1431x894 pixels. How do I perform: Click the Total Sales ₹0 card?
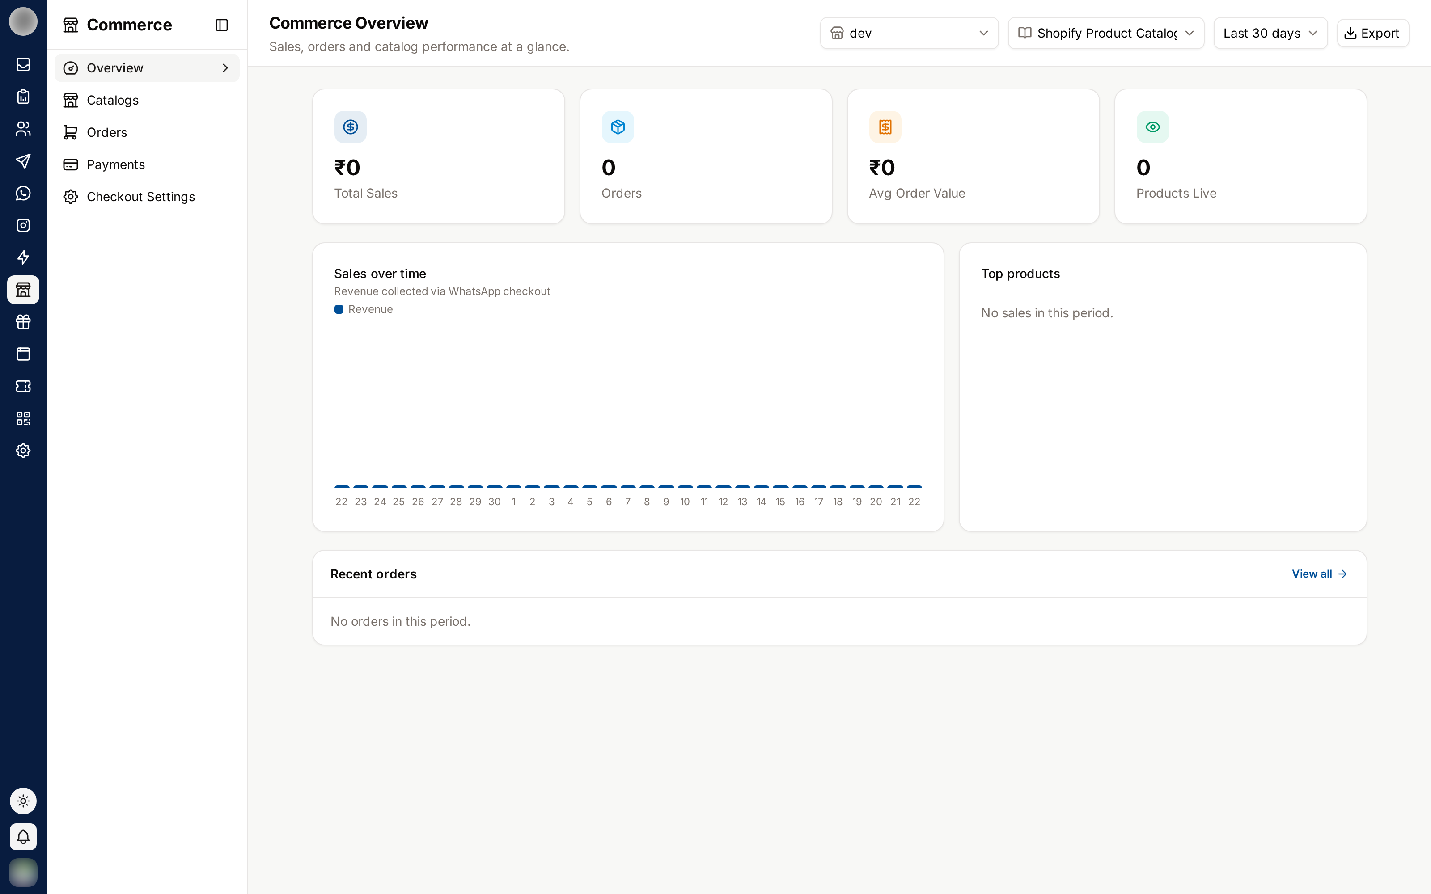click(x=438, y=157)
